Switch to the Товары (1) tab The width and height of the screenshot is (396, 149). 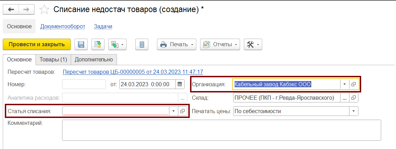coord(53,60)
